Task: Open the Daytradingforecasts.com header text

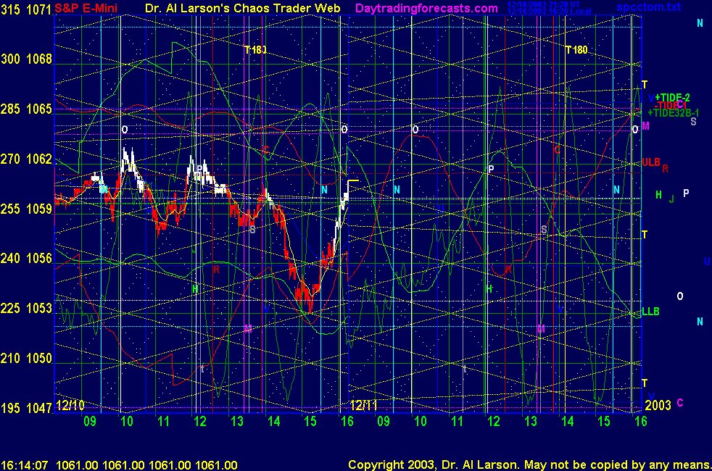Action: [426, 8]
